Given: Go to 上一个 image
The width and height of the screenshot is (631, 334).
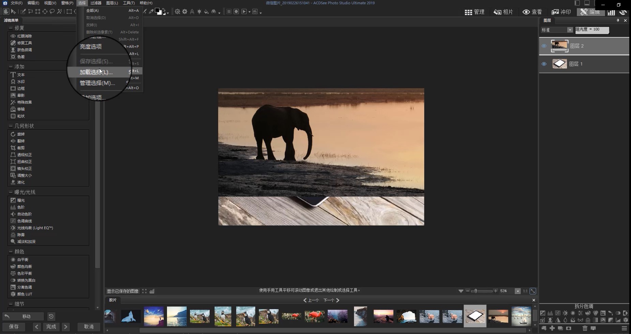Looking at the screenshot, I should (x=311, y=300).
